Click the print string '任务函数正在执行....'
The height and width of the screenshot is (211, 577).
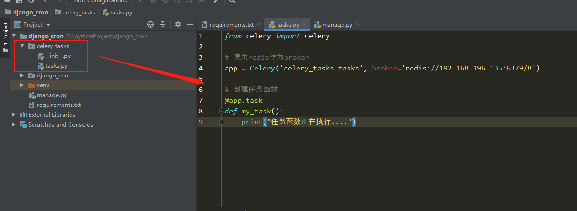click(x=309, y=122)
